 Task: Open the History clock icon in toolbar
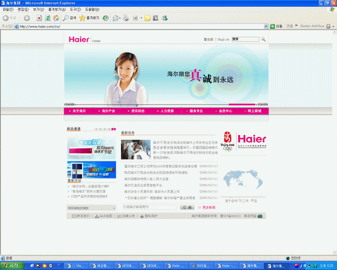(x=105, y=18)
